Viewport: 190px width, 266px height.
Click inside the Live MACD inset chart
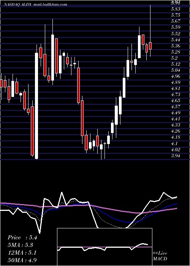coord(104,247)
